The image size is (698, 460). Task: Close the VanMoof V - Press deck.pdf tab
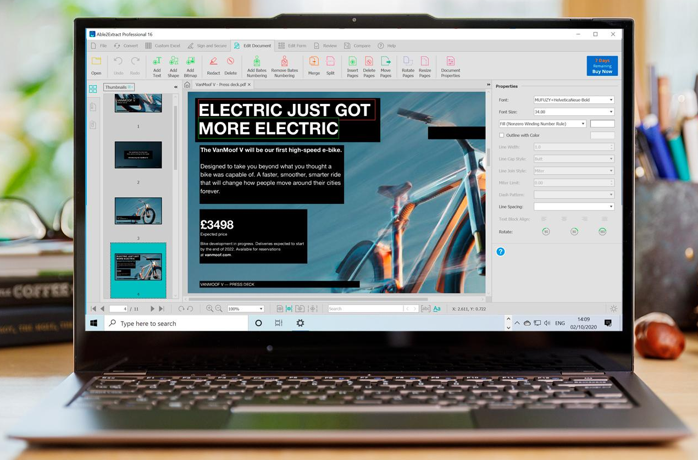click(x=249, y=85)
